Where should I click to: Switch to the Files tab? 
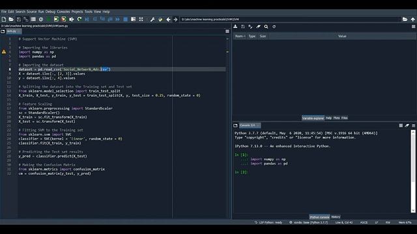(x=345, y=118)
